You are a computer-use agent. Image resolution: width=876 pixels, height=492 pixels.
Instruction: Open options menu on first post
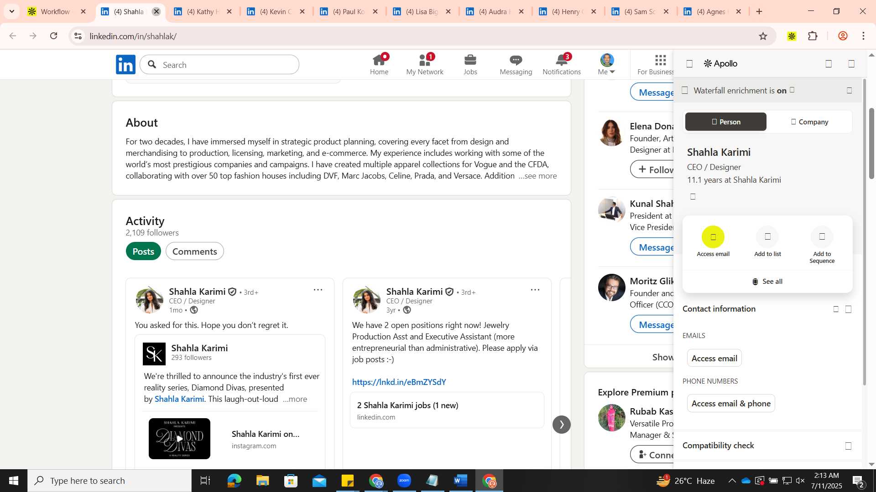click(x=318, y=290)
